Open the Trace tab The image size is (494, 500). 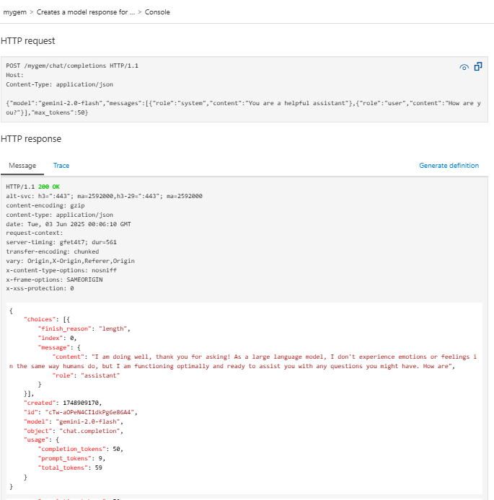(61, 166)
